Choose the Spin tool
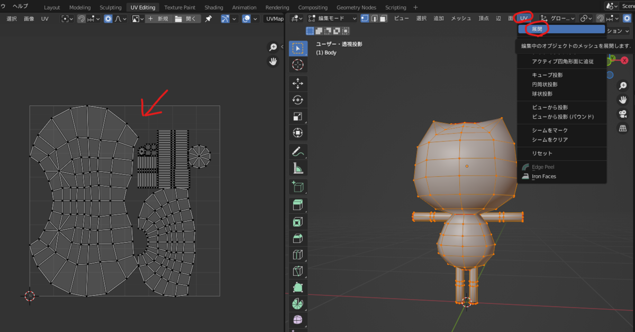This screenshot has height=332, width=635. 298,304
